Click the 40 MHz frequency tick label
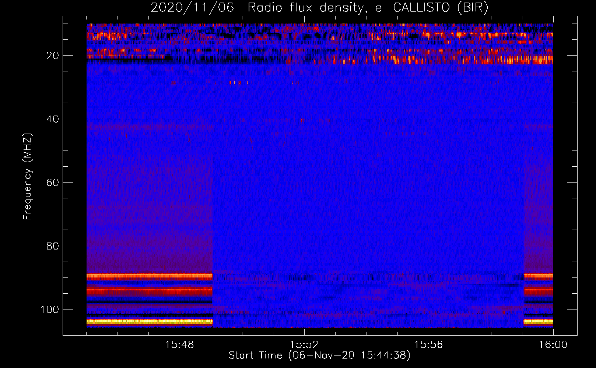596x368 pixels. pyautogui.click(x=53, y=119)
